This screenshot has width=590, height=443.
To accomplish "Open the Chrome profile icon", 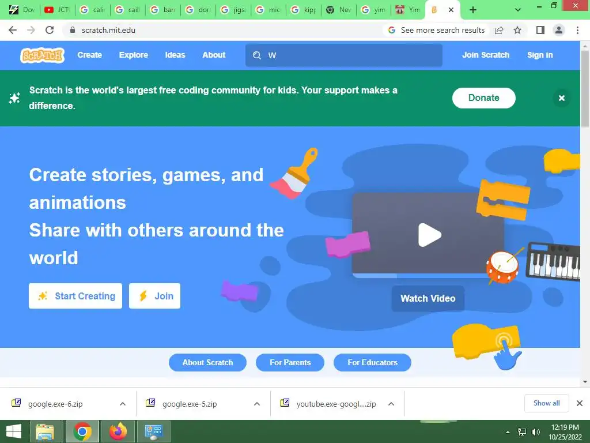I will (x=559, y=30).
